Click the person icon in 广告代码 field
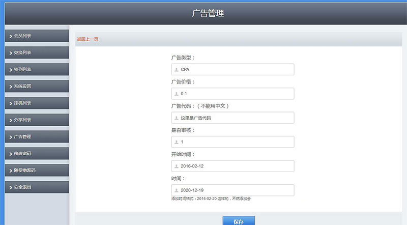407x225 pixels. tap(177, 118)
